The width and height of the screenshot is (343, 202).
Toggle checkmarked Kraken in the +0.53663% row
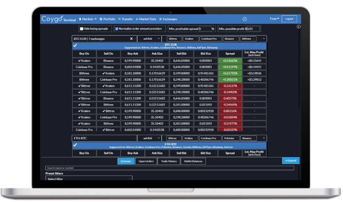[84, 61]
